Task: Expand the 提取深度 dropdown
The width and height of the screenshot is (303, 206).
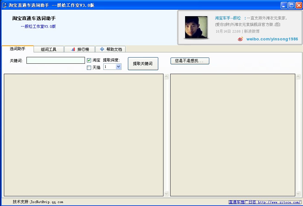Action: click(118, 67)
